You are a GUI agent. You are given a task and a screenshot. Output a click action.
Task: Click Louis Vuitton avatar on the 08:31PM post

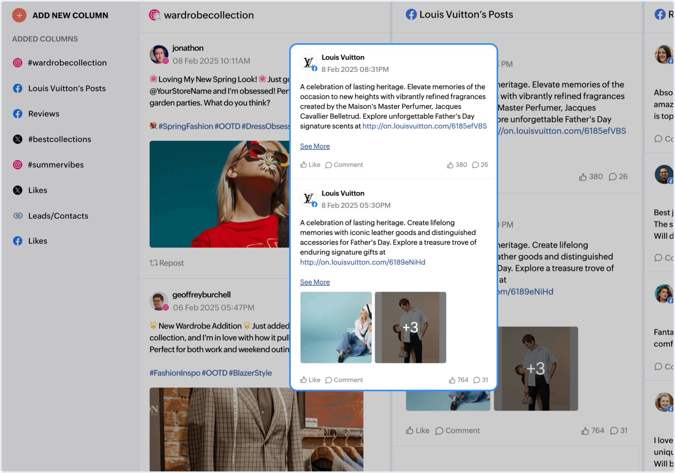click(x=308, y=62)
